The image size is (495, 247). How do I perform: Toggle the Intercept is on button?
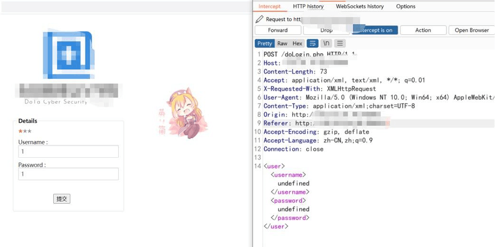point(375,30)
